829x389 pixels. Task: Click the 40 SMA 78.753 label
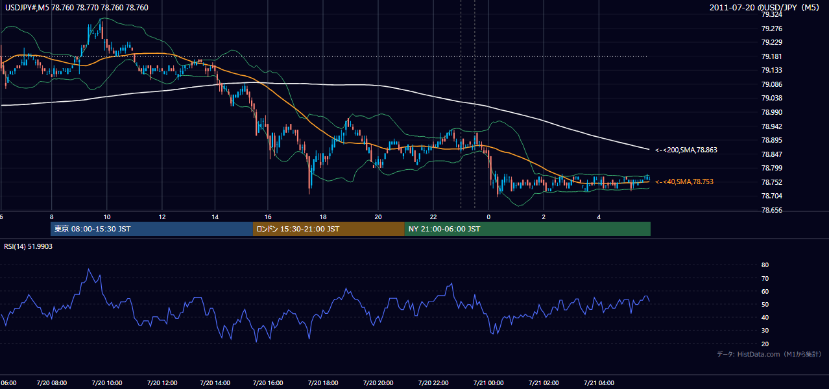point(684,182)
